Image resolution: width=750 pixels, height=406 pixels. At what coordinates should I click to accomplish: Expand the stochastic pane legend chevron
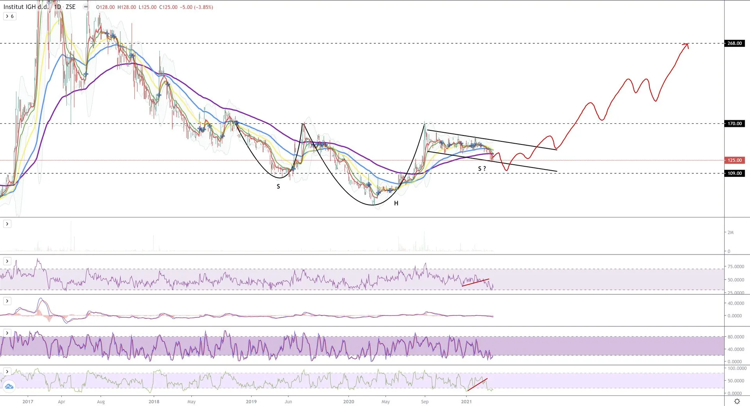click(x=7, y=333)
